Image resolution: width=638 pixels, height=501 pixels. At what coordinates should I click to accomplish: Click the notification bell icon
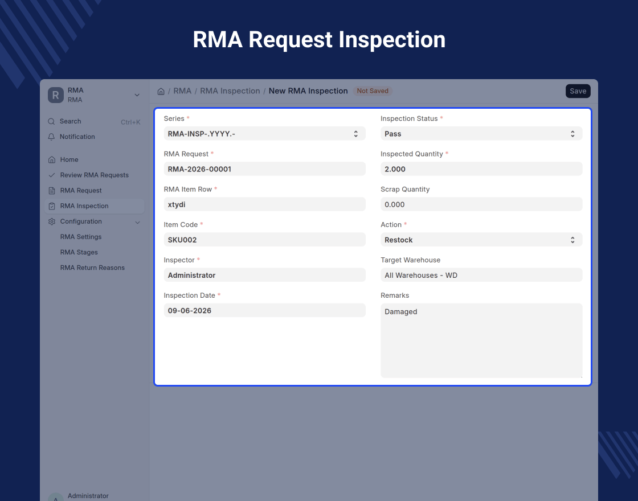51,137
